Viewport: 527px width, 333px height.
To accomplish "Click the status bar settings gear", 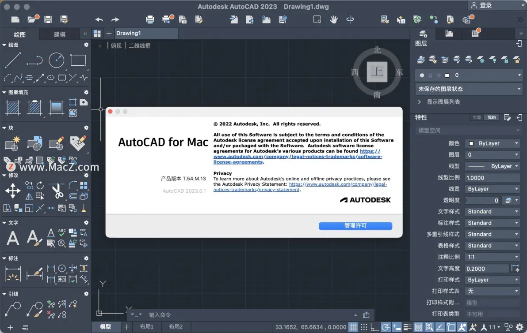I will point(519,327).
